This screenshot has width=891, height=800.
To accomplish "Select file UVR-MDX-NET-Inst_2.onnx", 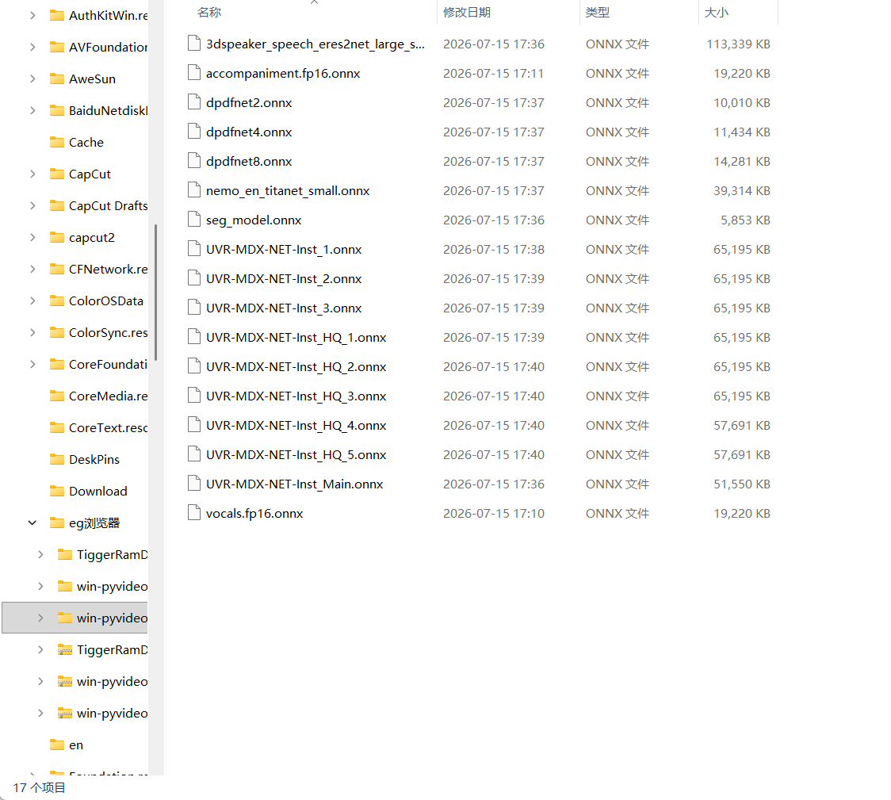I will [x=284, y=279].
